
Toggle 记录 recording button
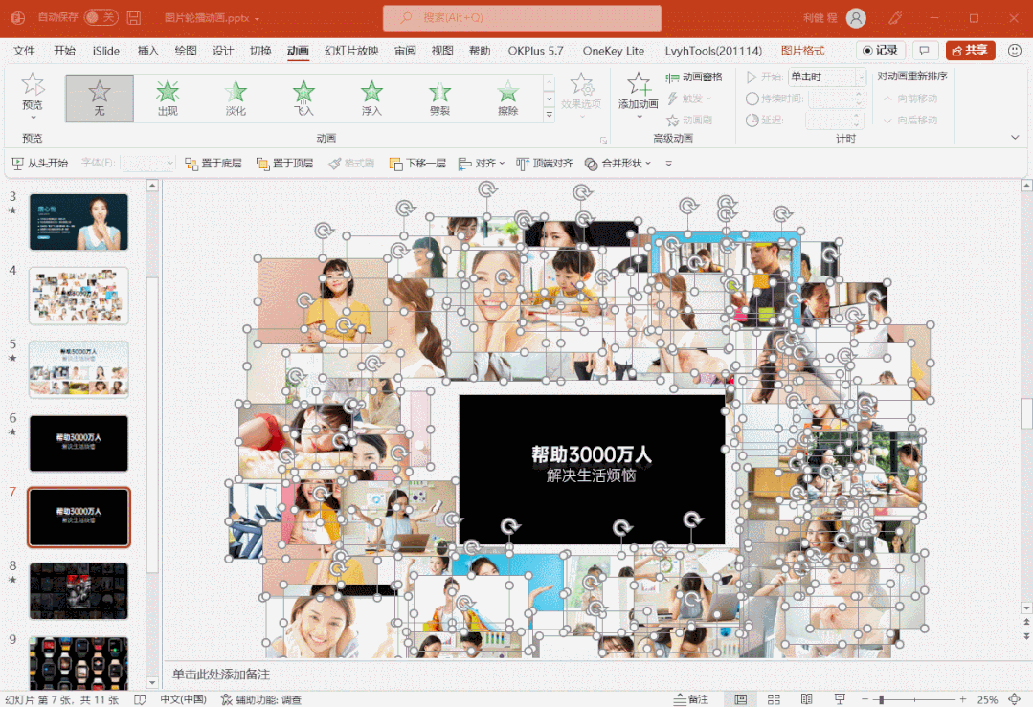pos(880,51)
